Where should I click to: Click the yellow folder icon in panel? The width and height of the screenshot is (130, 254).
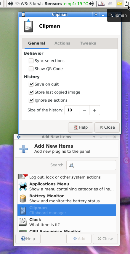[119, 4]
